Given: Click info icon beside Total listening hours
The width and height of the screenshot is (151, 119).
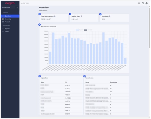Looking at the screenshot, I should [x=55, y=16].
